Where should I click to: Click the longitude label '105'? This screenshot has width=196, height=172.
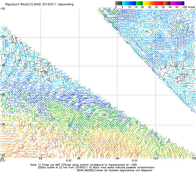click(x=194, y=159)
